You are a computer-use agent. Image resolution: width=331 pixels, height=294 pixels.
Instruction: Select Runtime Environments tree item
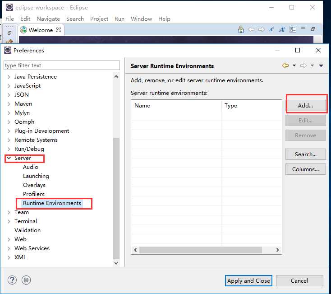tap(52, 203)
